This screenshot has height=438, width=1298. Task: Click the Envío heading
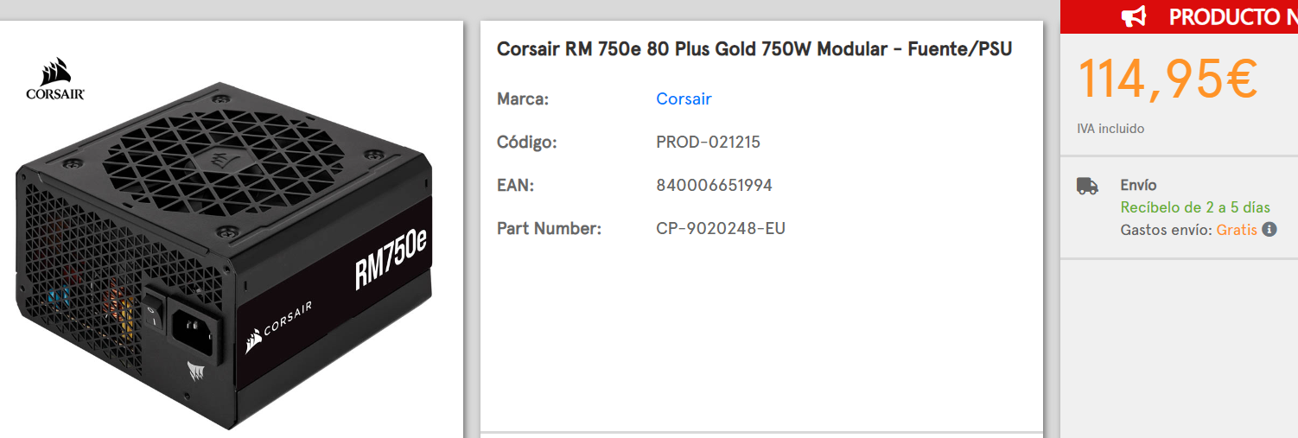pyautogui.click(x=1138, y=185)
